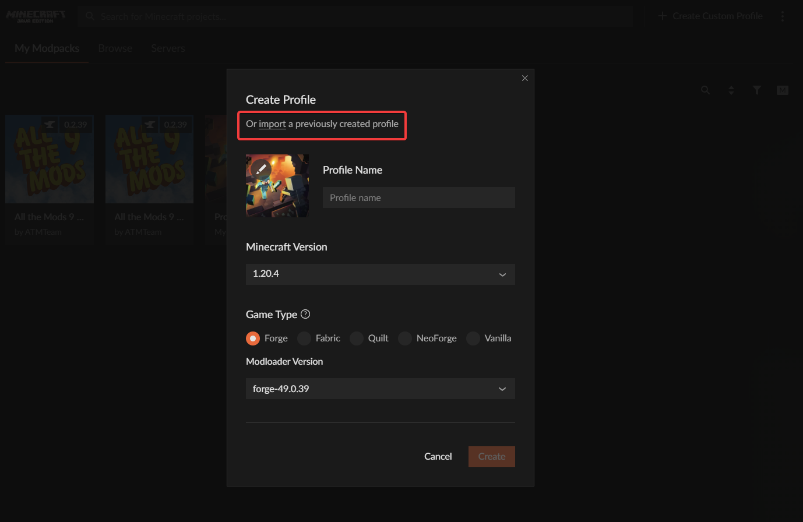The height and width of the screenshot is (522, 803).
Task: Open the Servers tab
Action: [x=168, y=48]
